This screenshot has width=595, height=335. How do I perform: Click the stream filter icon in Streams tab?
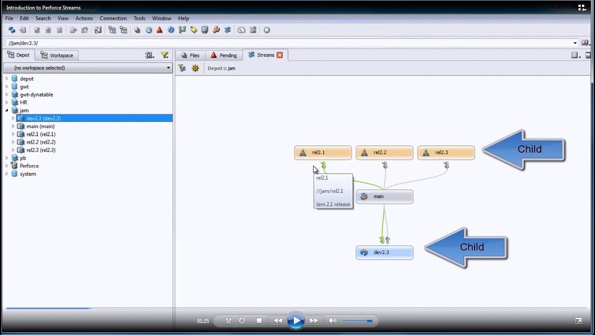182,68
